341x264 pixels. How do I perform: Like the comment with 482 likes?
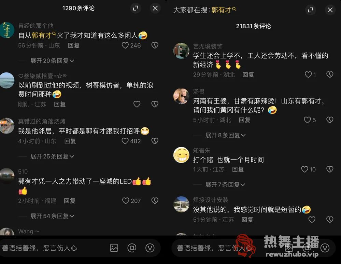(x=125, y=141)
